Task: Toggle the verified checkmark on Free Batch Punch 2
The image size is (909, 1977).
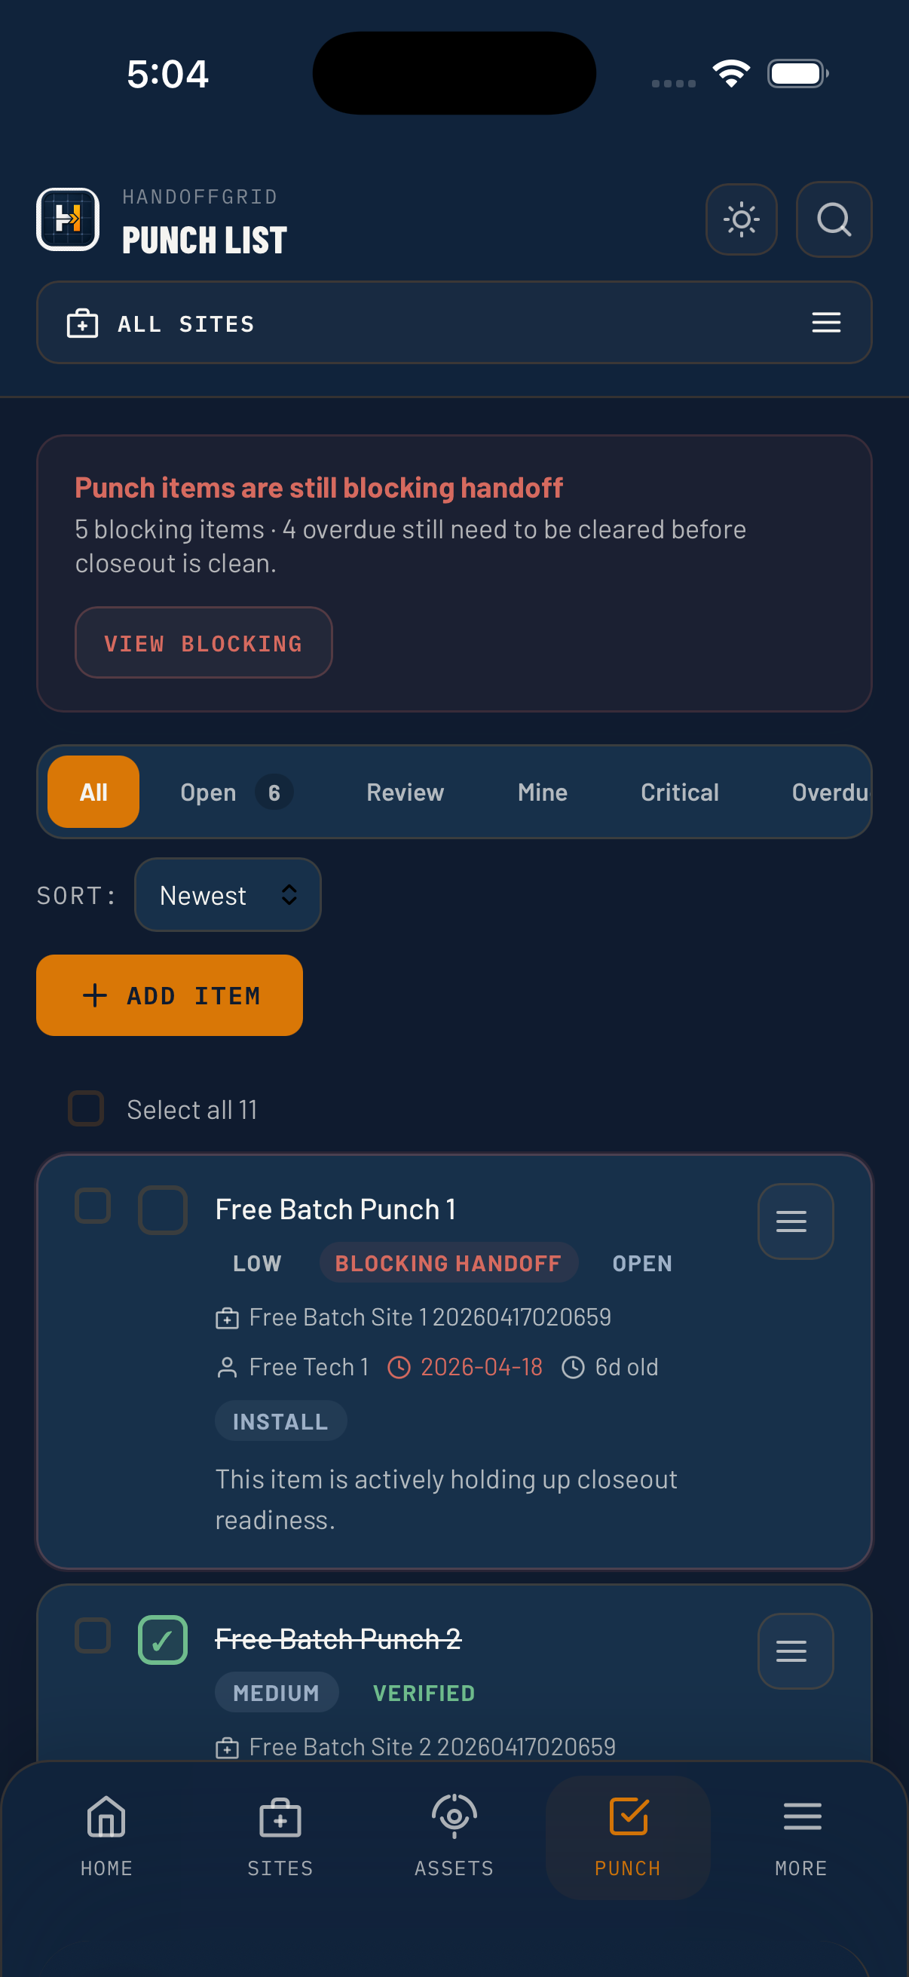Action: (x=163, y=1639)
